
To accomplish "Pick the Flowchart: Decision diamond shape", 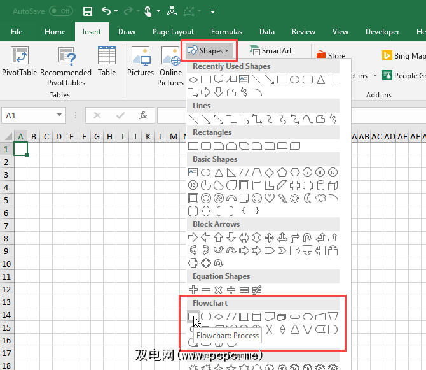I will (x=219, y=316).
